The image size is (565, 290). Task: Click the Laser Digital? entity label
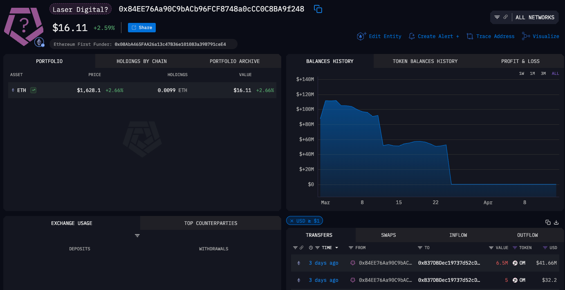click(x=81, y=9)
